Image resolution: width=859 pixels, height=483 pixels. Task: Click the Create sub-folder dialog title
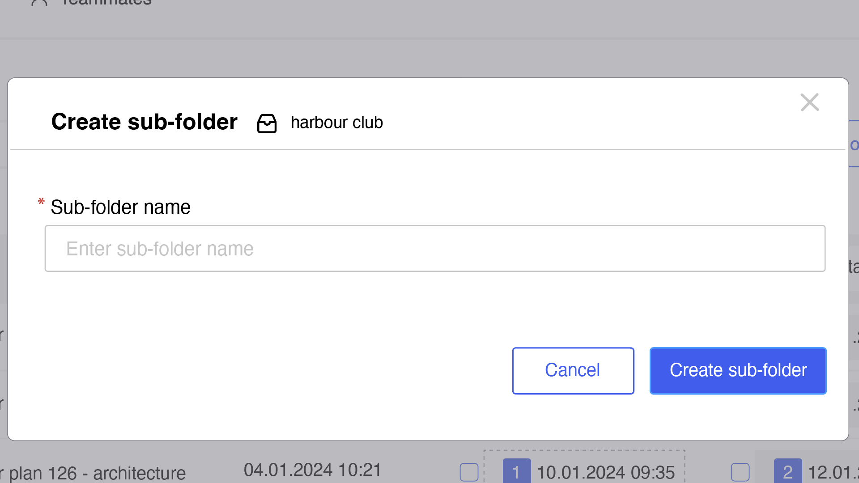(x=144, y=122)
